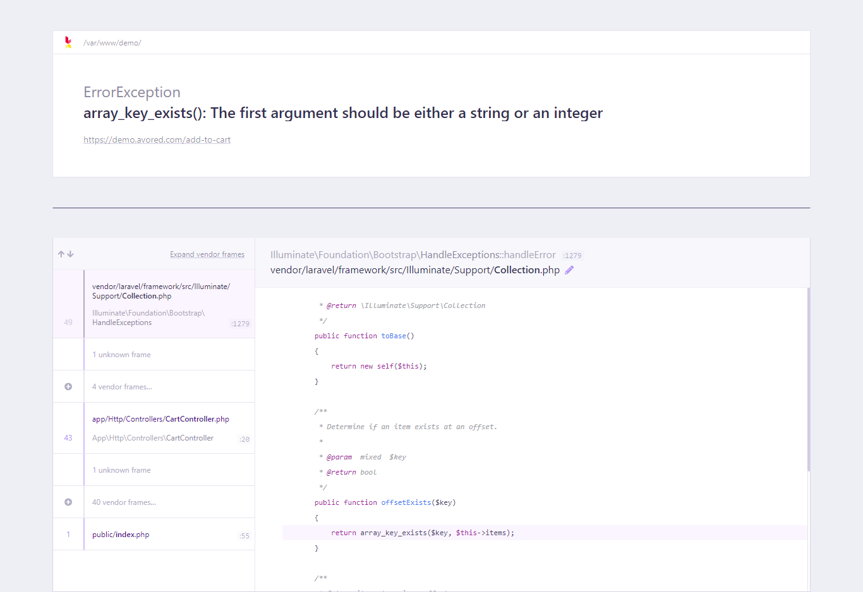The image size is (863, 592).
Task: Navigate to the previous stack frame arrow
Action: [60, 254]
